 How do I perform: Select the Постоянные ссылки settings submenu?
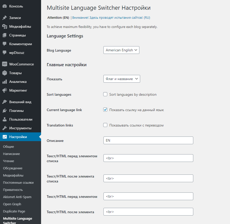(x=18, y=183)
